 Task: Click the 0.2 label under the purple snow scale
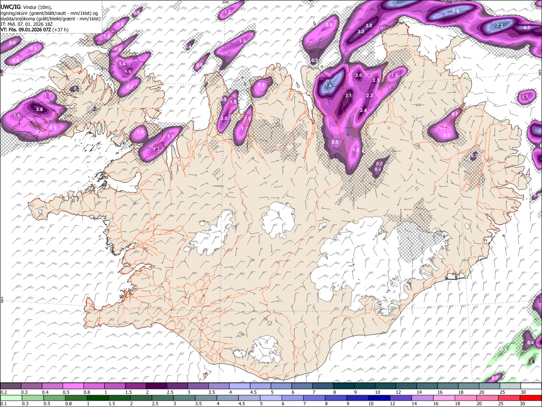[3, 392]
